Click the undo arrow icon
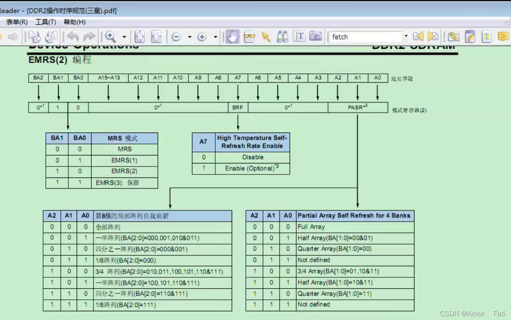The height and width of the screenshot is (320, 511). 73,37
